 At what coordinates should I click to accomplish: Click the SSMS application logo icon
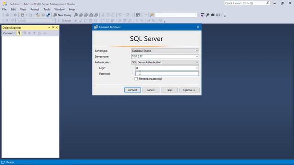click(5, 4)
